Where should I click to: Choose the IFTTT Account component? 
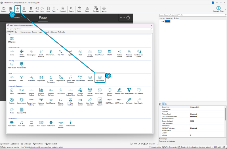100,102
